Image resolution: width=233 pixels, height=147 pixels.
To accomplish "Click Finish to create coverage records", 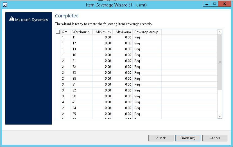I will (x=188, y=138).
